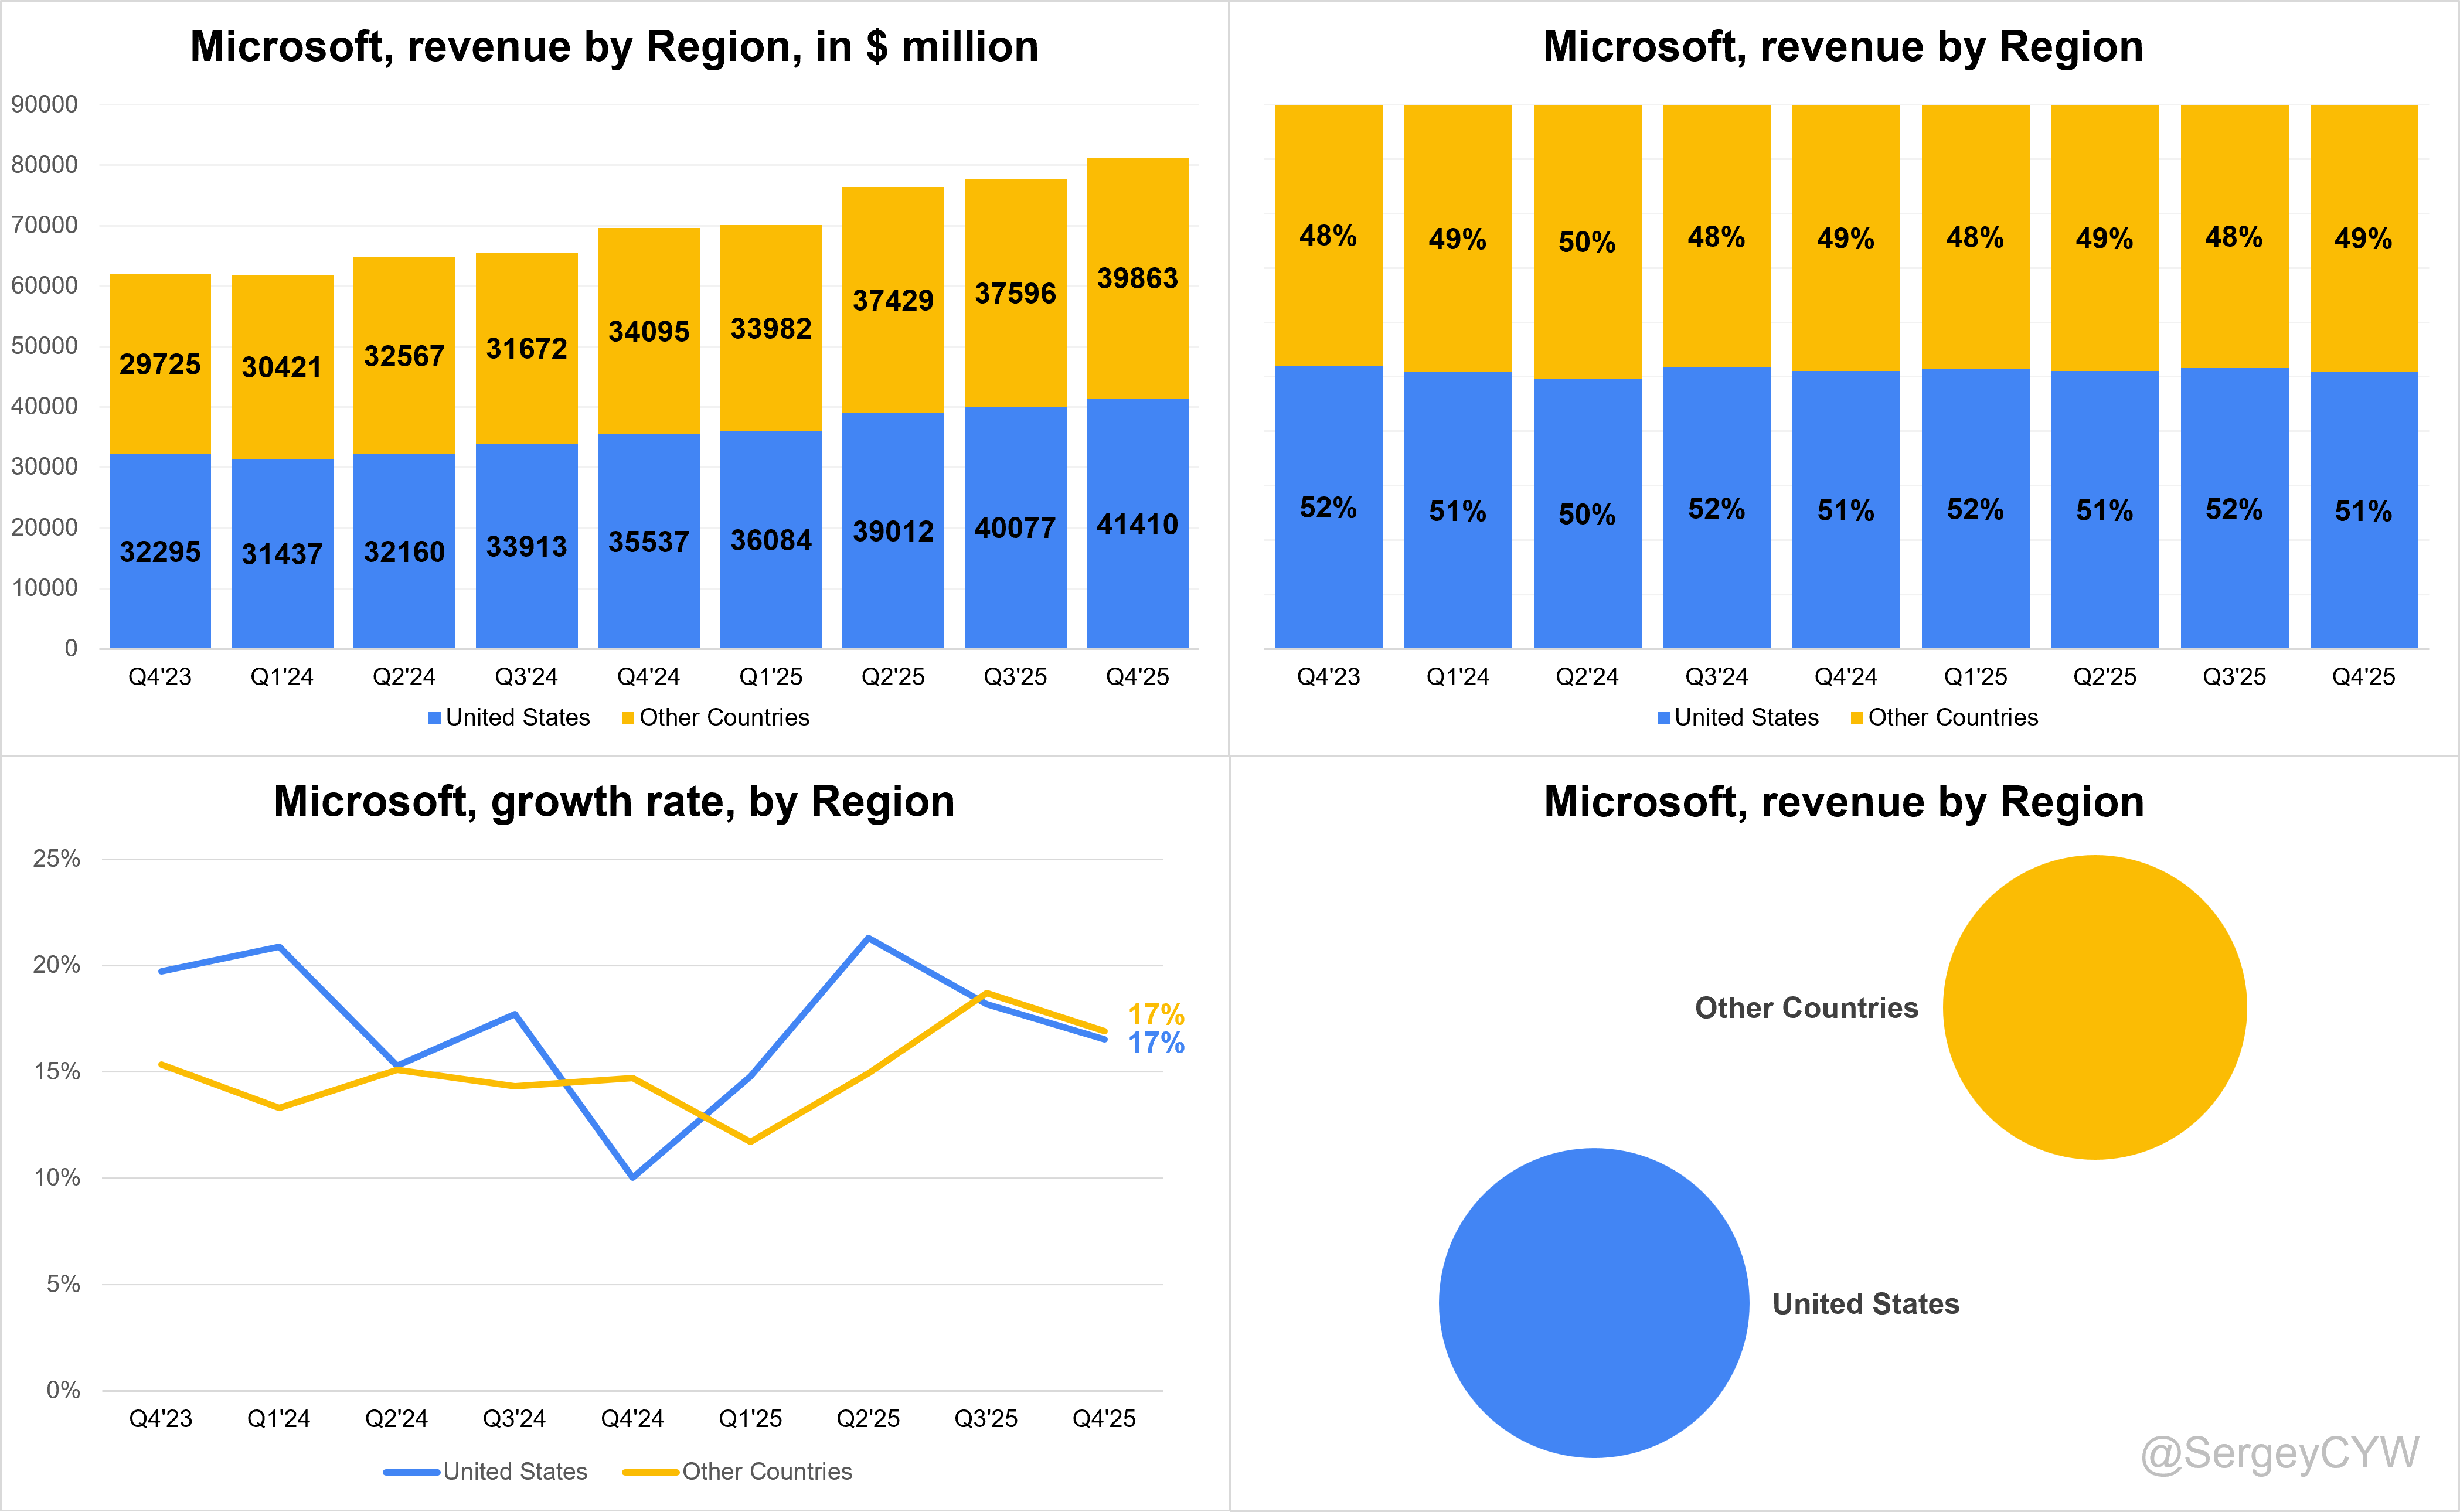Click the 39863 yellow bar segment label

(1137, 278)
